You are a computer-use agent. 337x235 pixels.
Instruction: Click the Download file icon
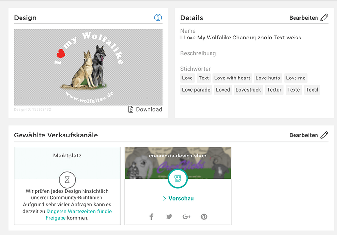tap(131, 109)
